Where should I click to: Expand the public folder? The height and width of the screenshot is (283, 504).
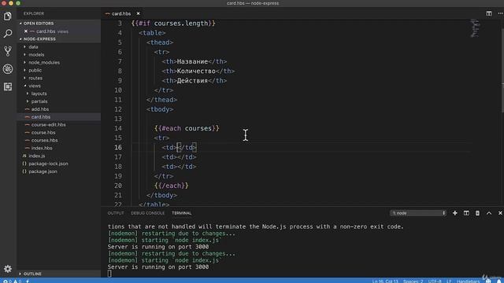coord(35,70)
